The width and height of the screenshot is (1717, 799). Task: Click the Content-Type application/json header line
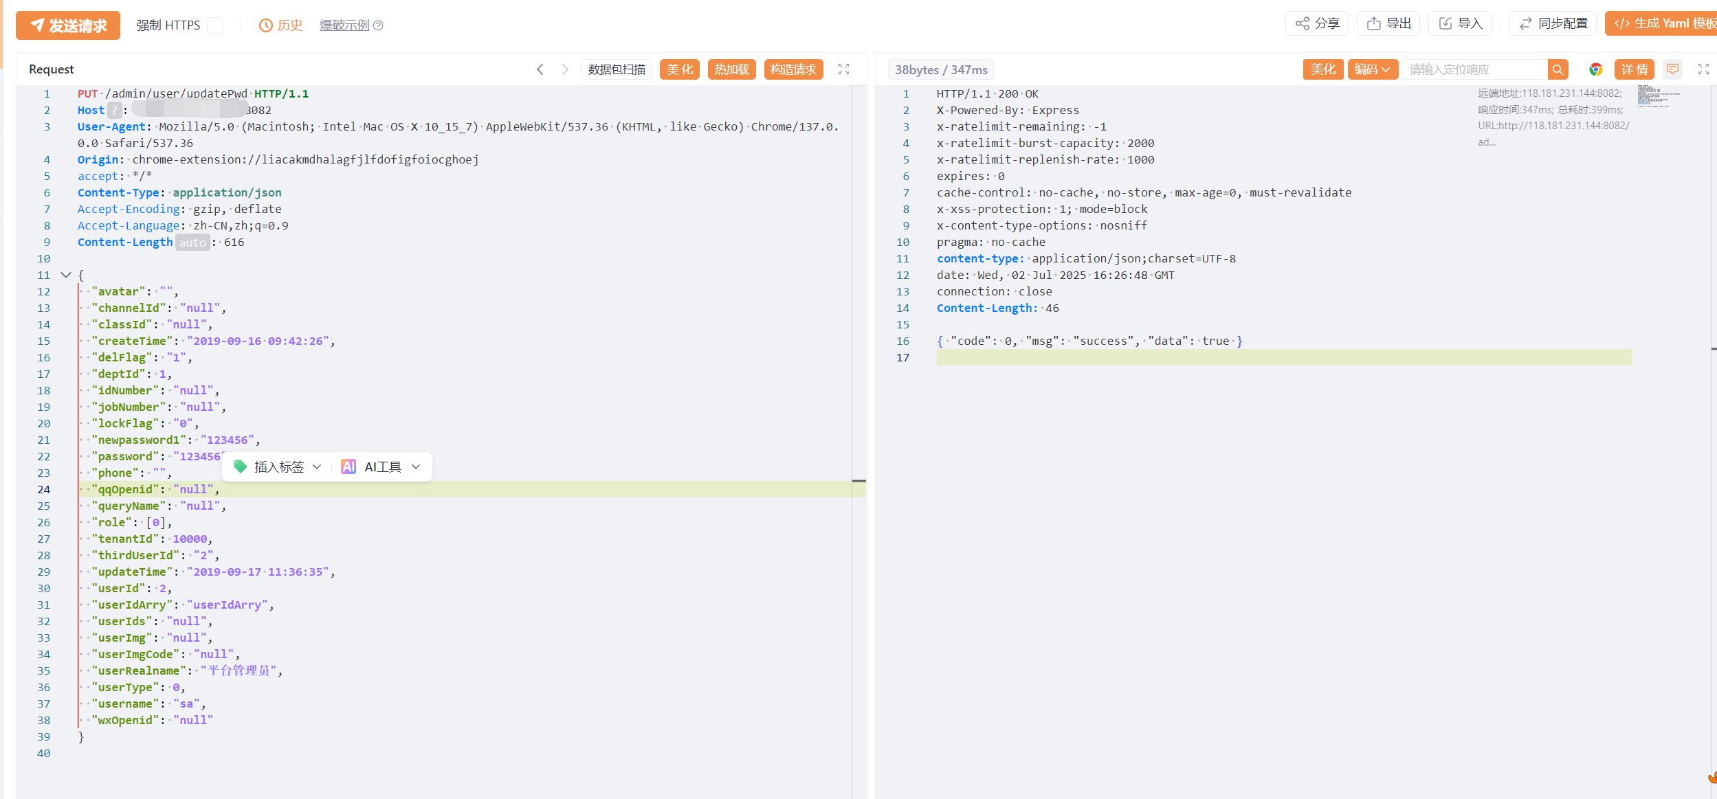(x=179, y=192)
